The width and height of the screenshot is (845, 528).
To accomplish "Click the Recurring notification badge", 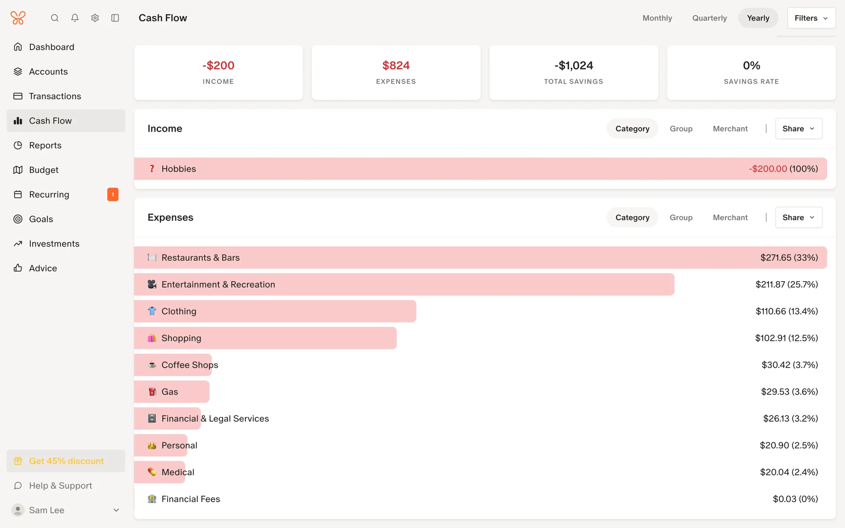I will [x=113, y=194].
